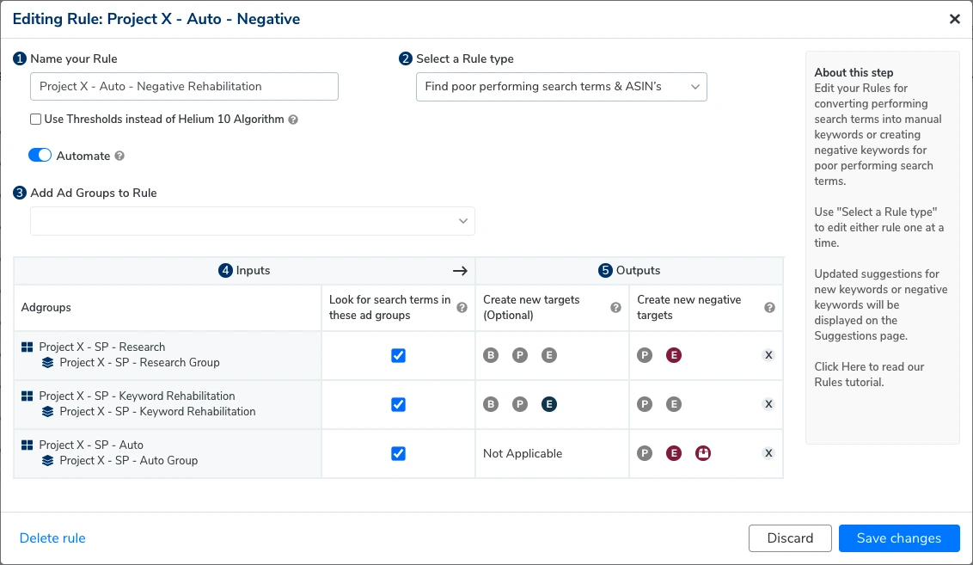The image size is (973, 565).
Task: Click into the rule name text field
Action: pyautogui.click(x=184, y=87)
